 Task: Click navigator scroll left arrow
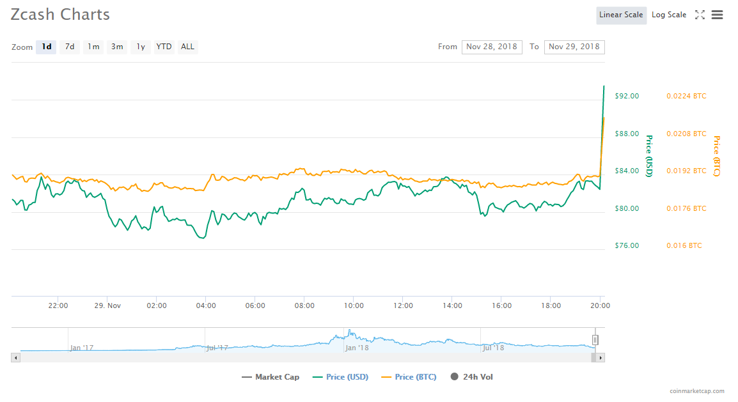tap(16, 358)
